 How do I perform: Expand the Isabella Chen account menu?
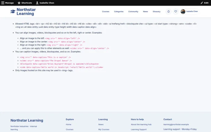(190, 11)
